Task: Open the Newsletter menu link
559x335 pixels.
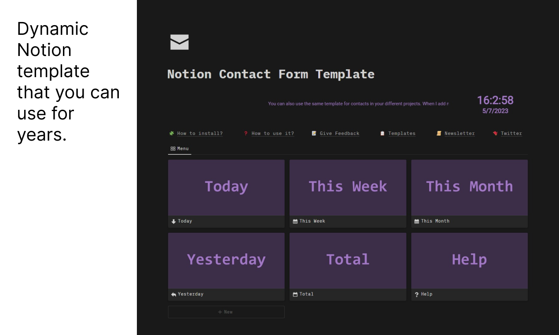Action: tap(460, 133)
